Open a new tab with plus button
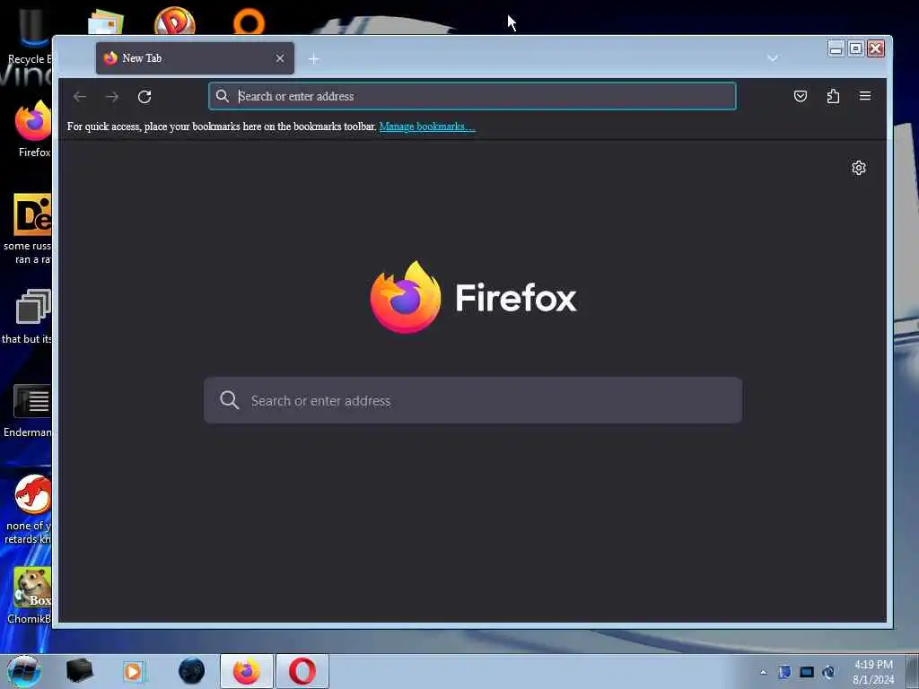 pyautogui.click(x=313, y=59)
